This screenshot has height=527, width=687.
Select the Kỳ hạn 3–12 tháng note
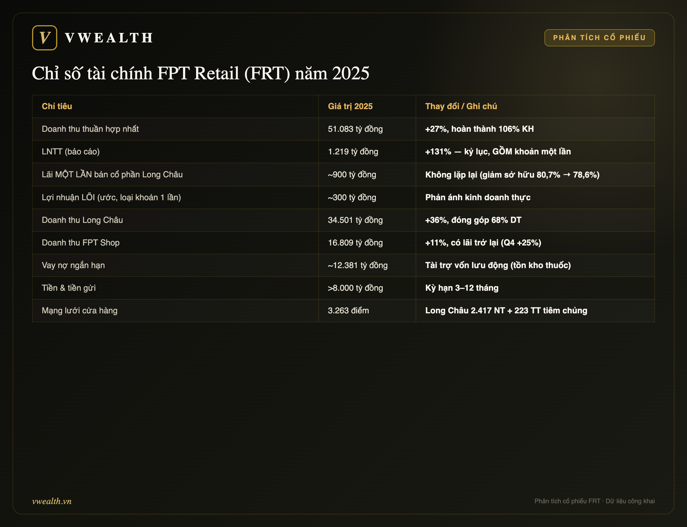[461, 288]
